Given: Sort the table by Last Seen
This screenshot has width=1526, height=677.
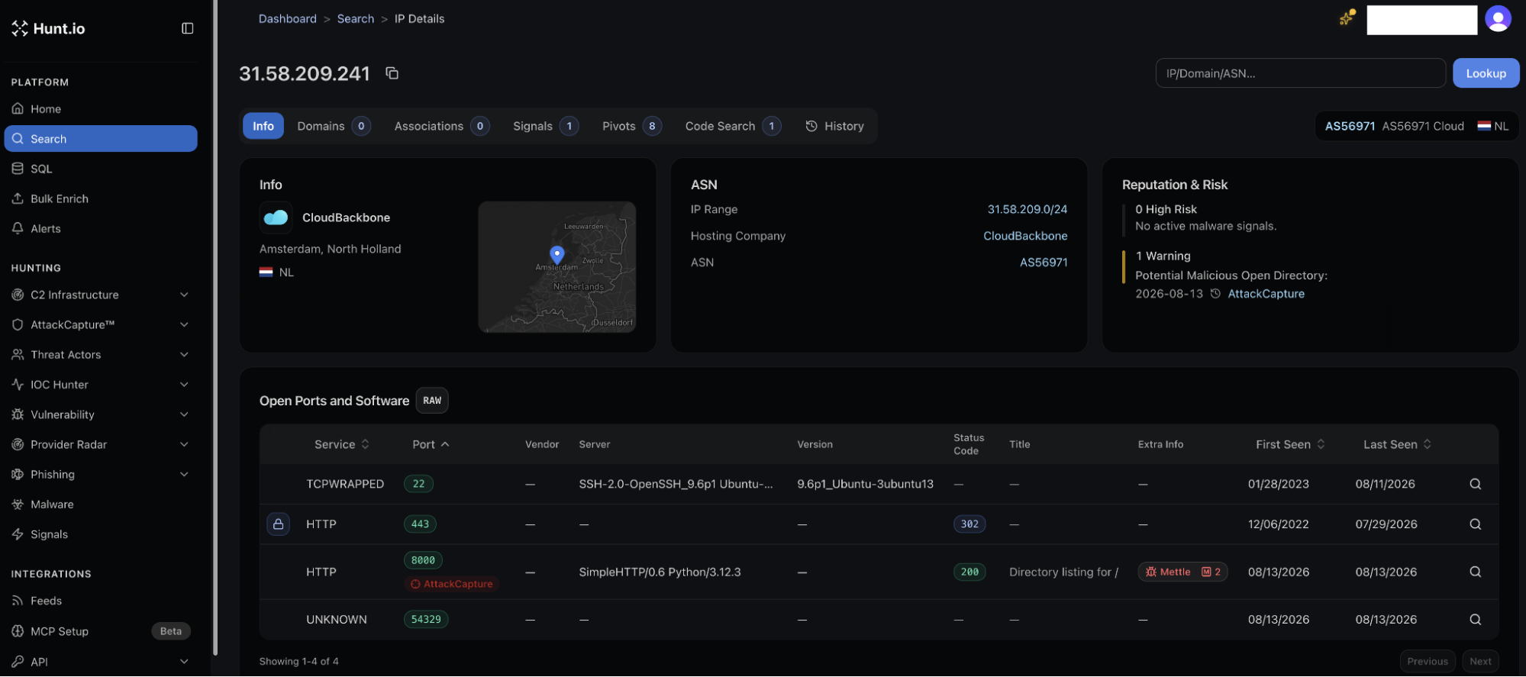Looking at the screenshot, I should pyautogui.click(x=1397, y=444).
